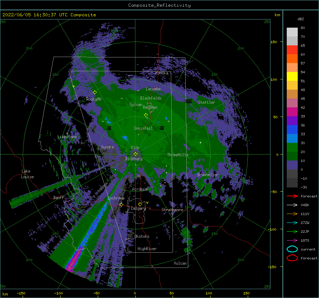Pick the slate-violet 0–10 dBZ swatch

(x=292, y=165)
